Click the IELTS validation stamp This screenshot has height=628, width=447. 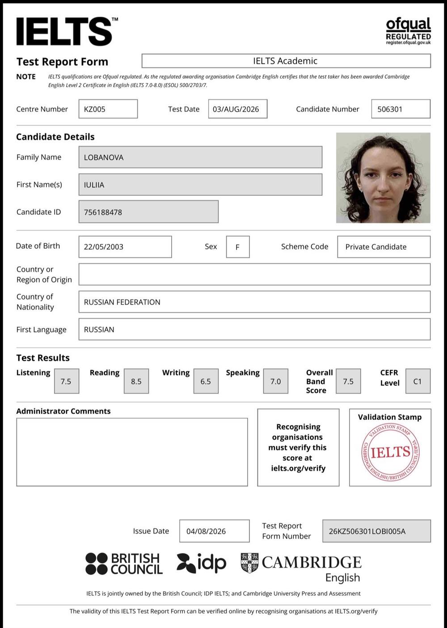[390, 452]
